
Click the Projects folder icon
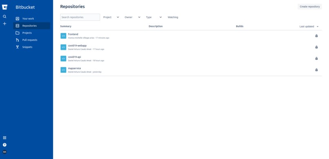(x=18, y=33)
